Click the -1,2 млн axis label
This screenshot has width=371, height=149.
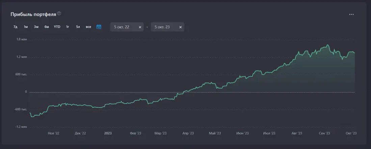tap(21, 127)
